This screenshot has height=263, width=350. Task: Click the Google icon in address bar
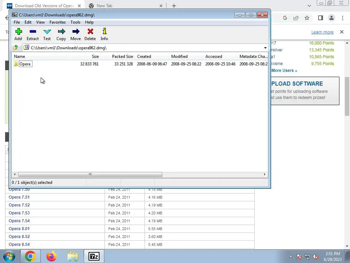(x=285, y=18)
